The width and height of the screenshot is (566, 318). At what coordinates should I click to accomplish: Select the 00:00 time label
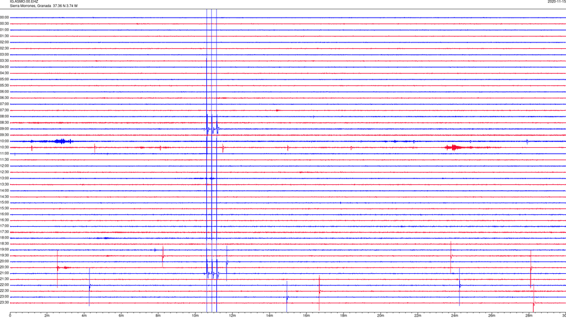click(4, 17)
